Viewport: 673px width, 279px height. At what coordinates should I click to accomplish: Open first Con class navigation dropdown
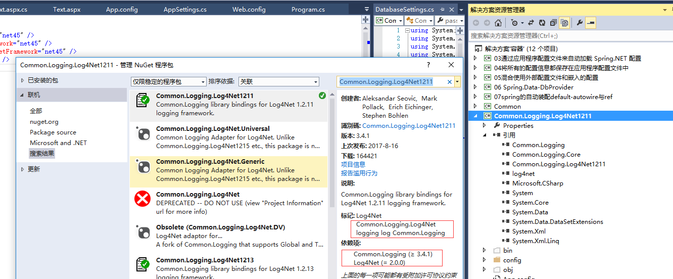[x=389, y=20]
